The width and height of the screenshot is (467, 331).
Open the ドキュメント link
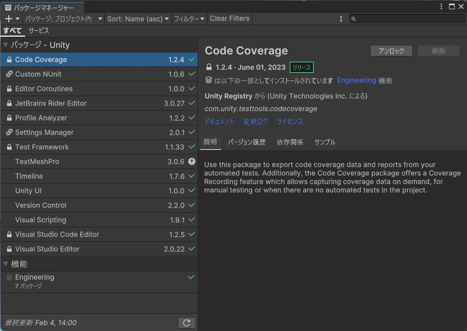click(x=219, y=121)
